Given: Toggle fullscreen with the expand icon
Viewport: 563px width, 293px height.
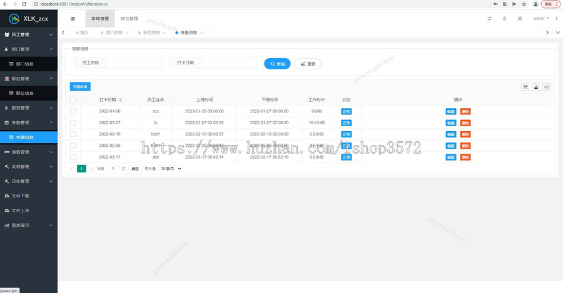Looking at the screenshot, I should tap(520, 19).
